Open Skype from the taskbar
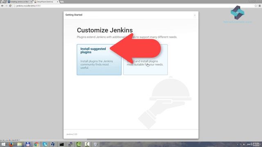262x147 pixels. point(45,144)
